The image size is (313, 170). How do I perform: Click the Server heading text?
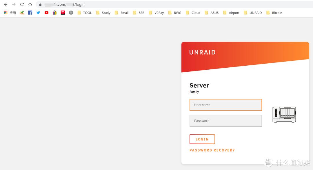click(199, 85)
